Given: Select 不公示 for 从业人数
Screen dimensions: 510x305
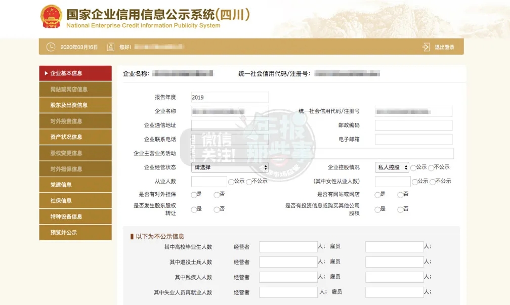Looking at the screenshot, I should pos(249,182).
